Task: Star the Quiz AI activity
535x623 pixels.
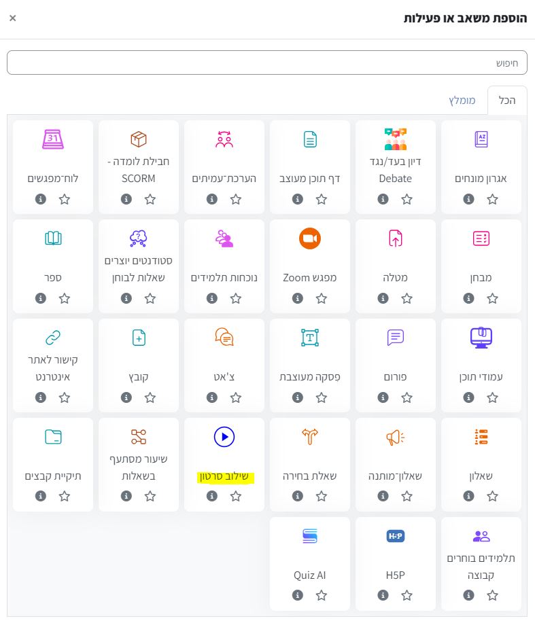Action: [322, 596]
